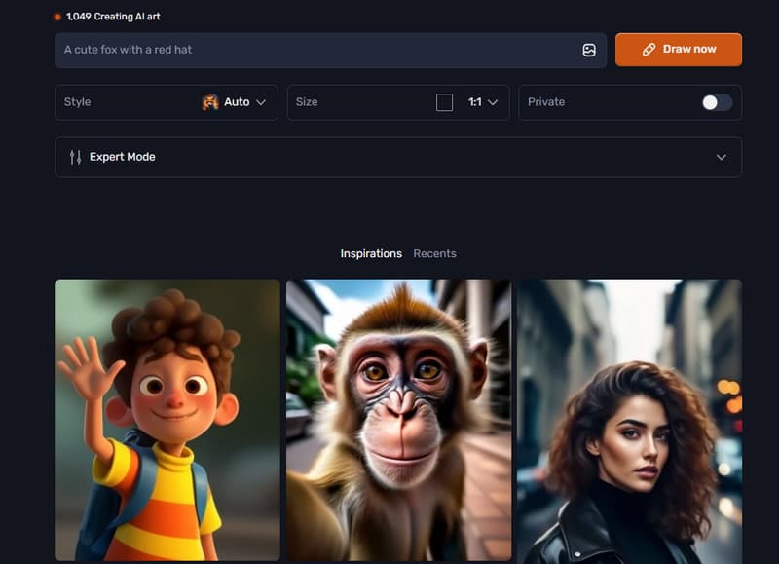
Task: Click the pencil icon on Draw now
Action: point(649,50)
